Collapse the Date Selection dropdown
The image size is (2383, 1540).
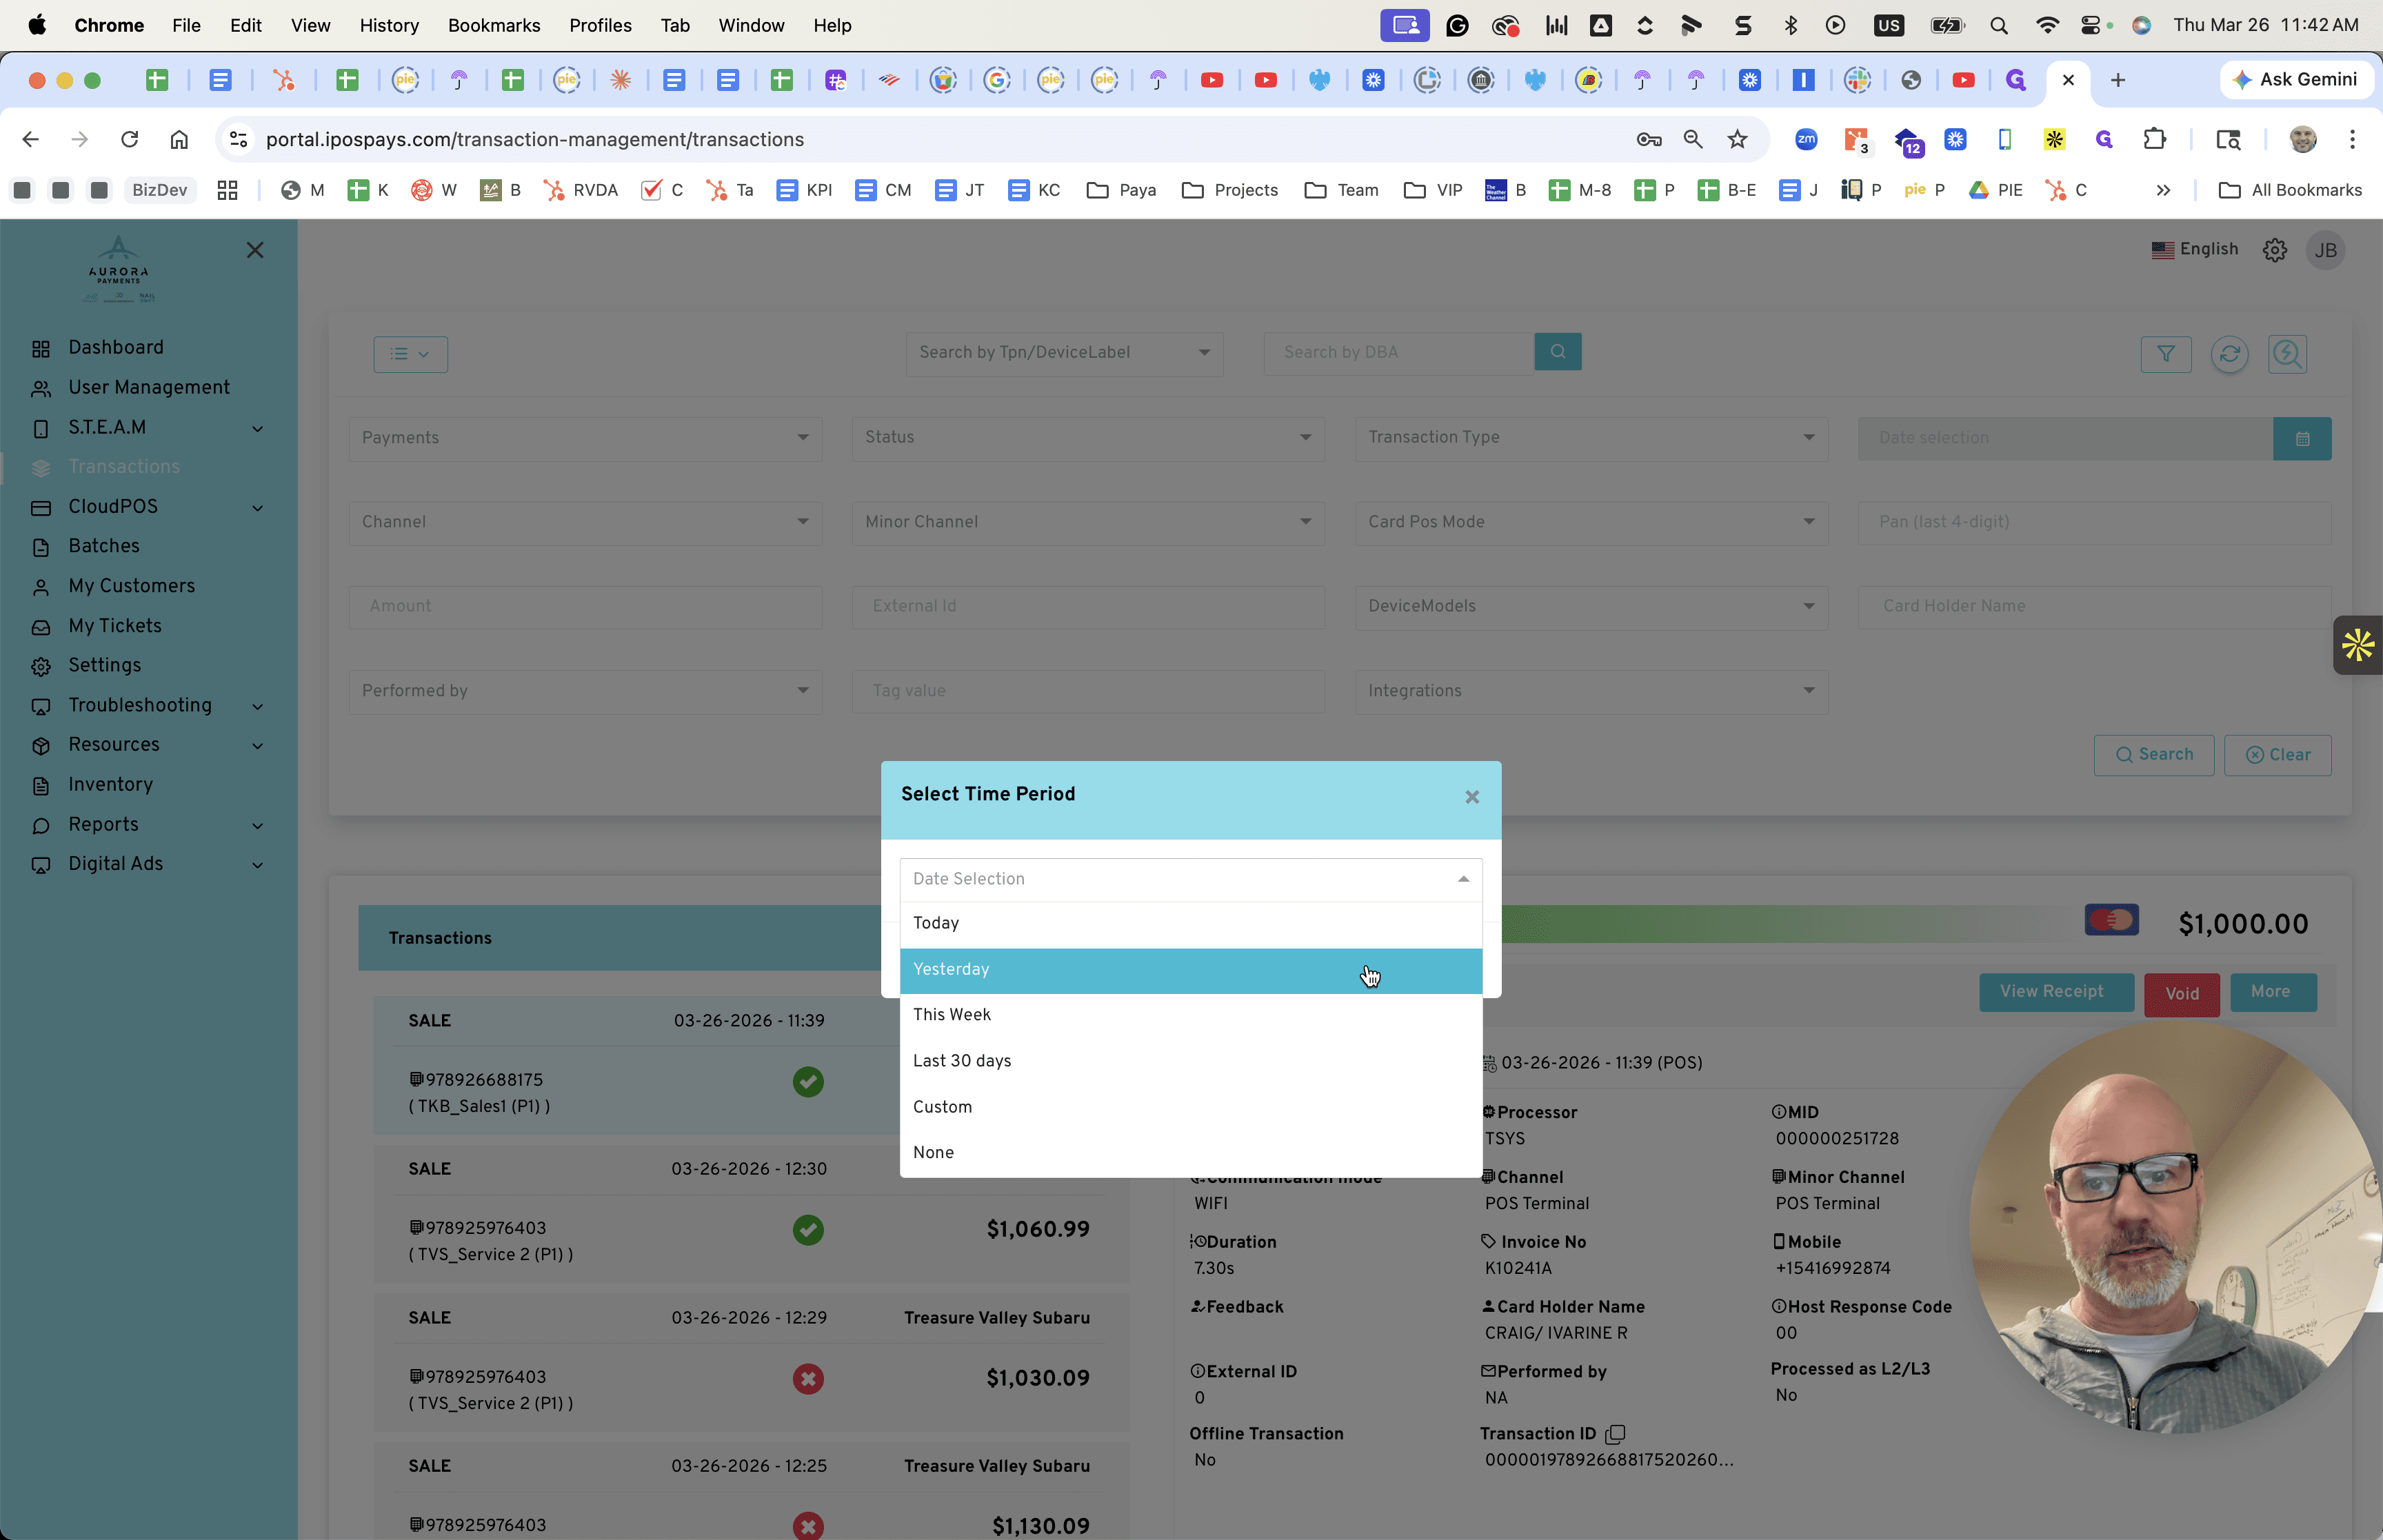(1463, 879)
